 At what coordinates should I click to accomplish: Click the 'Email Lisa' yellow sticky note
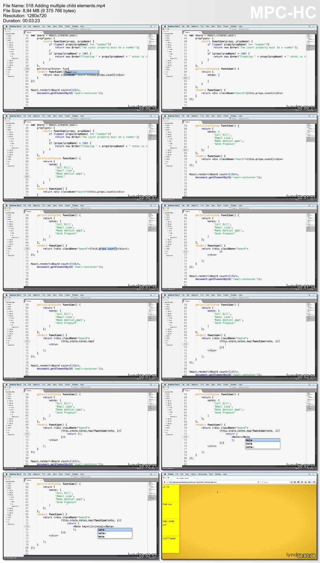pyautogui.click(x=170, y=510)
